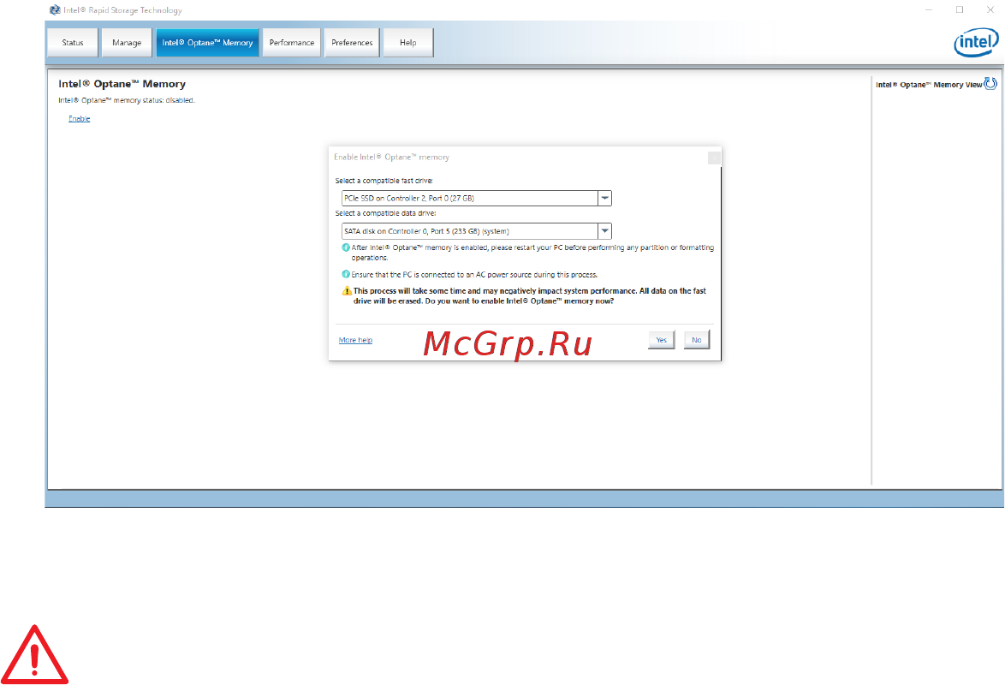Close the Rapid Storage Technology window
This screenshot has width=1005, height=685.
pyautogui.click(x=990, y=9)
